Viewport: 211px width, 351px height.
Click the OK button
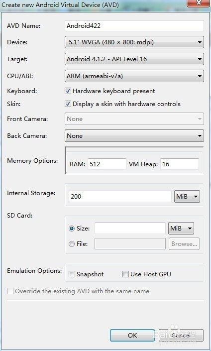[x=132, y=335]
